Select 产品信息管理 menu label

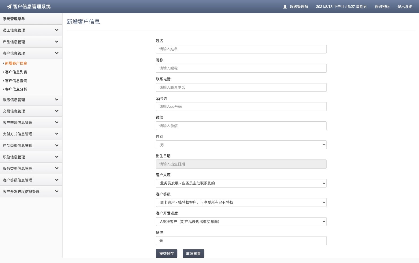tap(14, 42)
